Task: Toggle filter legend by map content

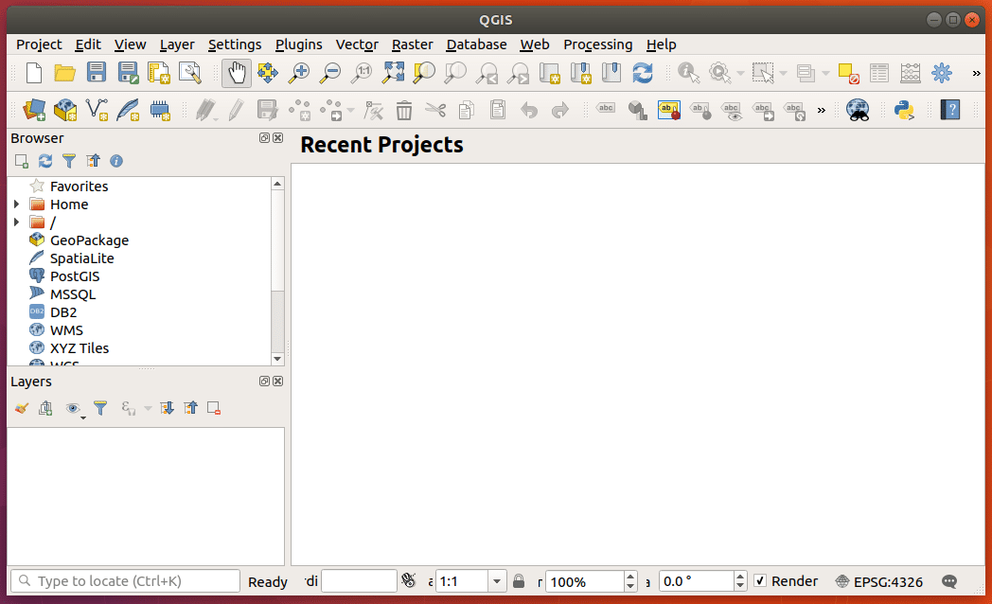Action: (100, 408)
